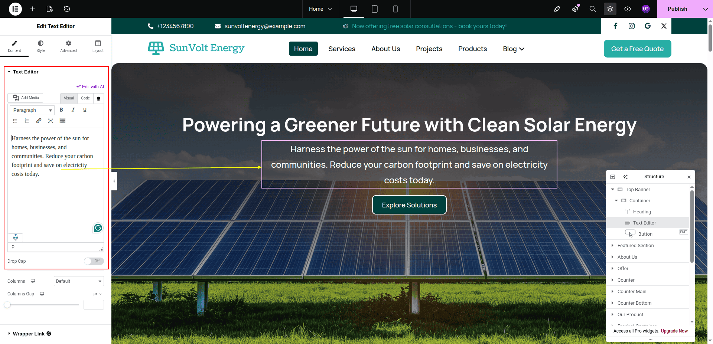Click the Upgrade Now link

(x=674, y=331)
